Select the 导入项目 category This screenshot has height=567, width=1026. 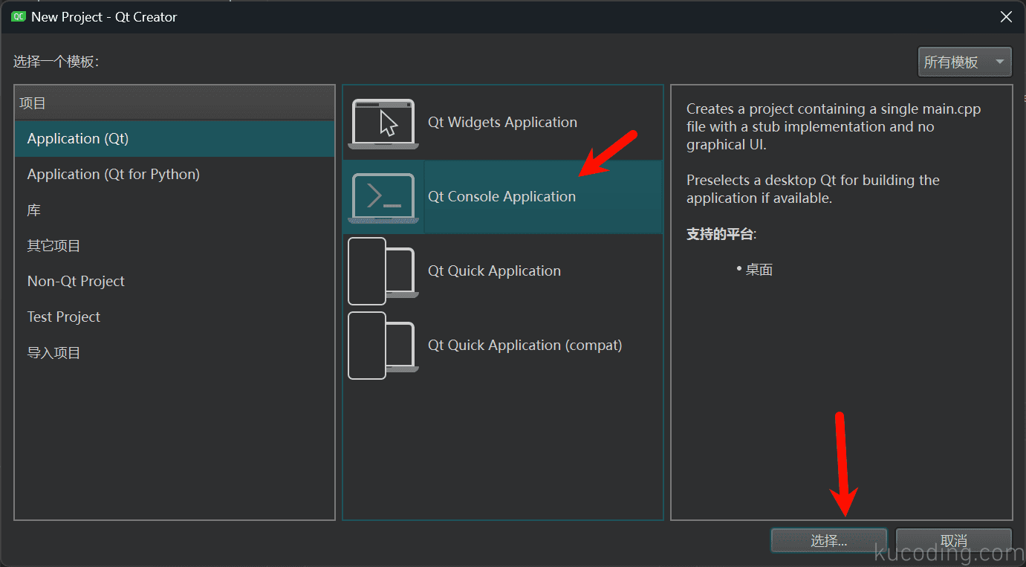(175, 353)
